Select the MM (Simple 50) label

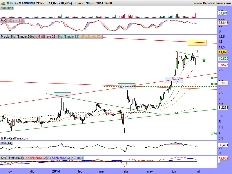coord(91,37)
